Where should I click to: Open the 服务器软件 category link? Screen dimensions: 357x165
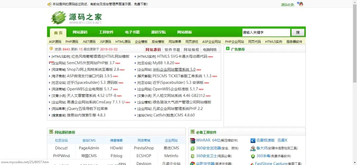(x=294, y=42)
